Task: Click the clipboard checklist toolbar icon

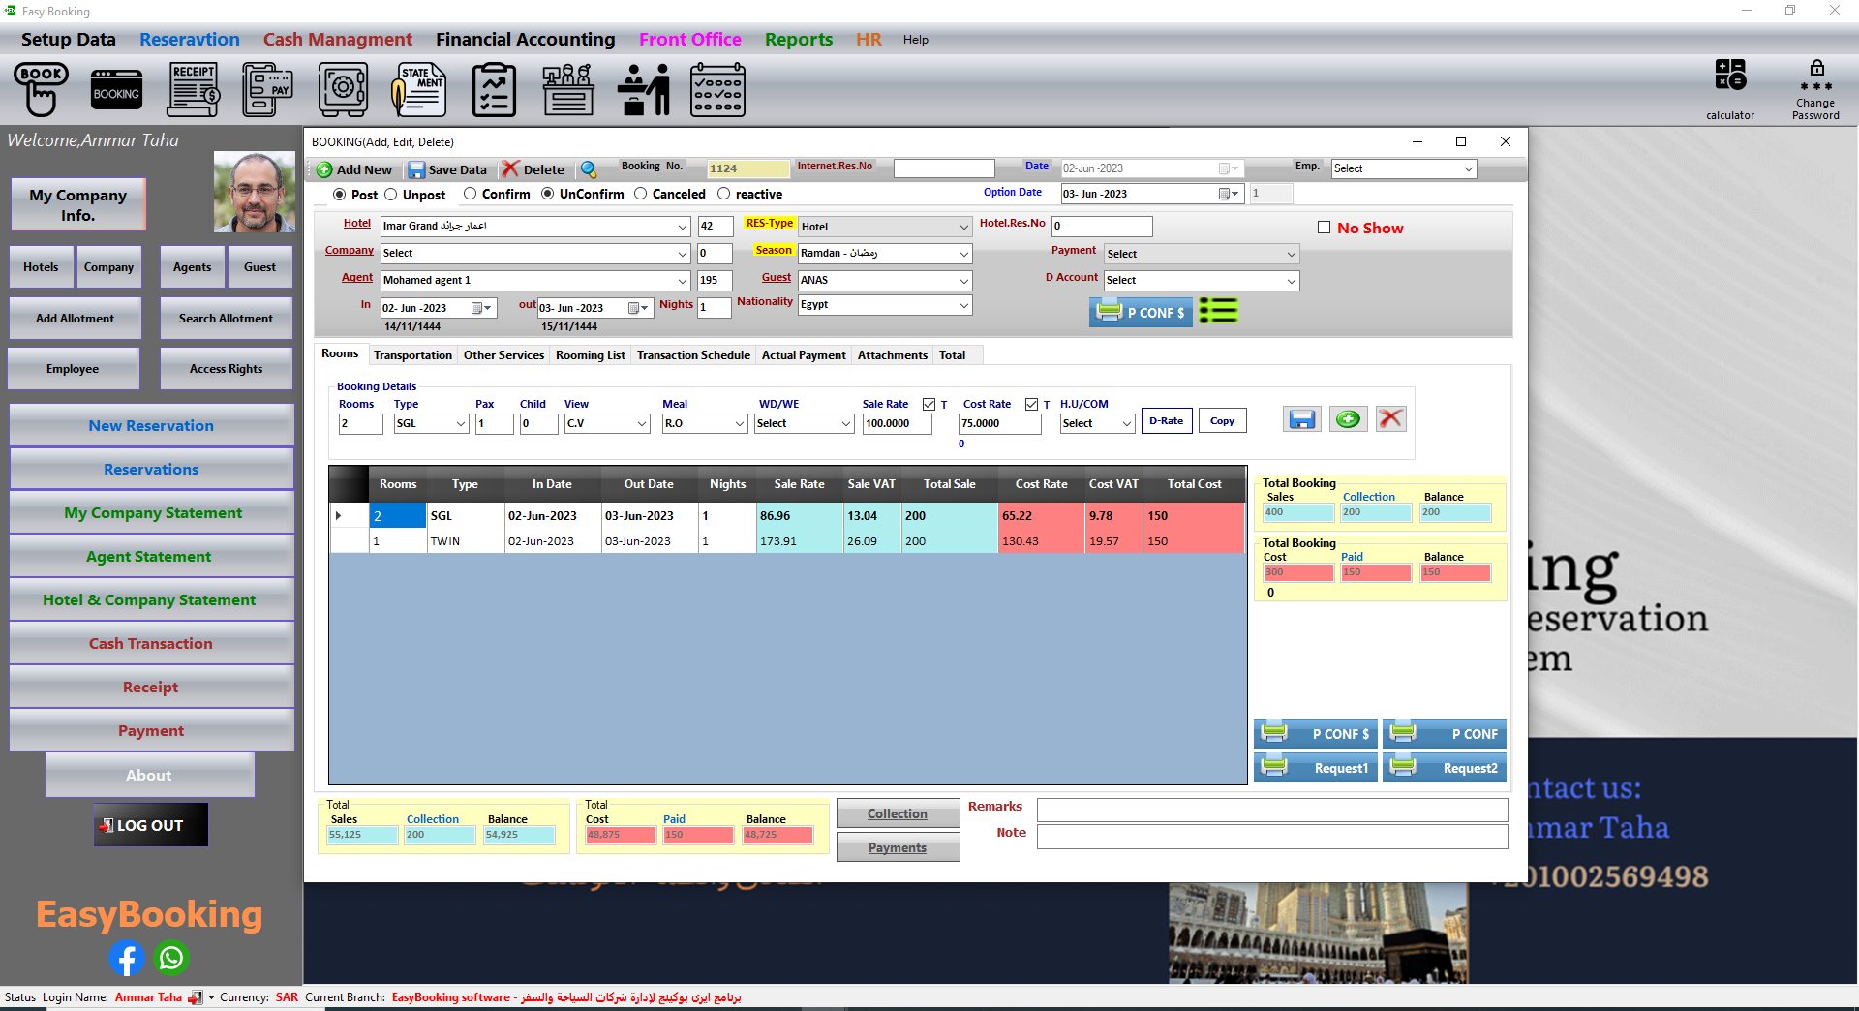Action: click(x=494, y=89)
